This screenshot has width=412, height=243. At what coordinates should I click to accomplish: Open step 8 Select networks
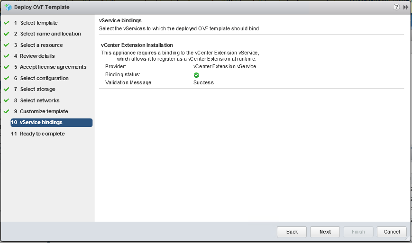coord(37,100)
